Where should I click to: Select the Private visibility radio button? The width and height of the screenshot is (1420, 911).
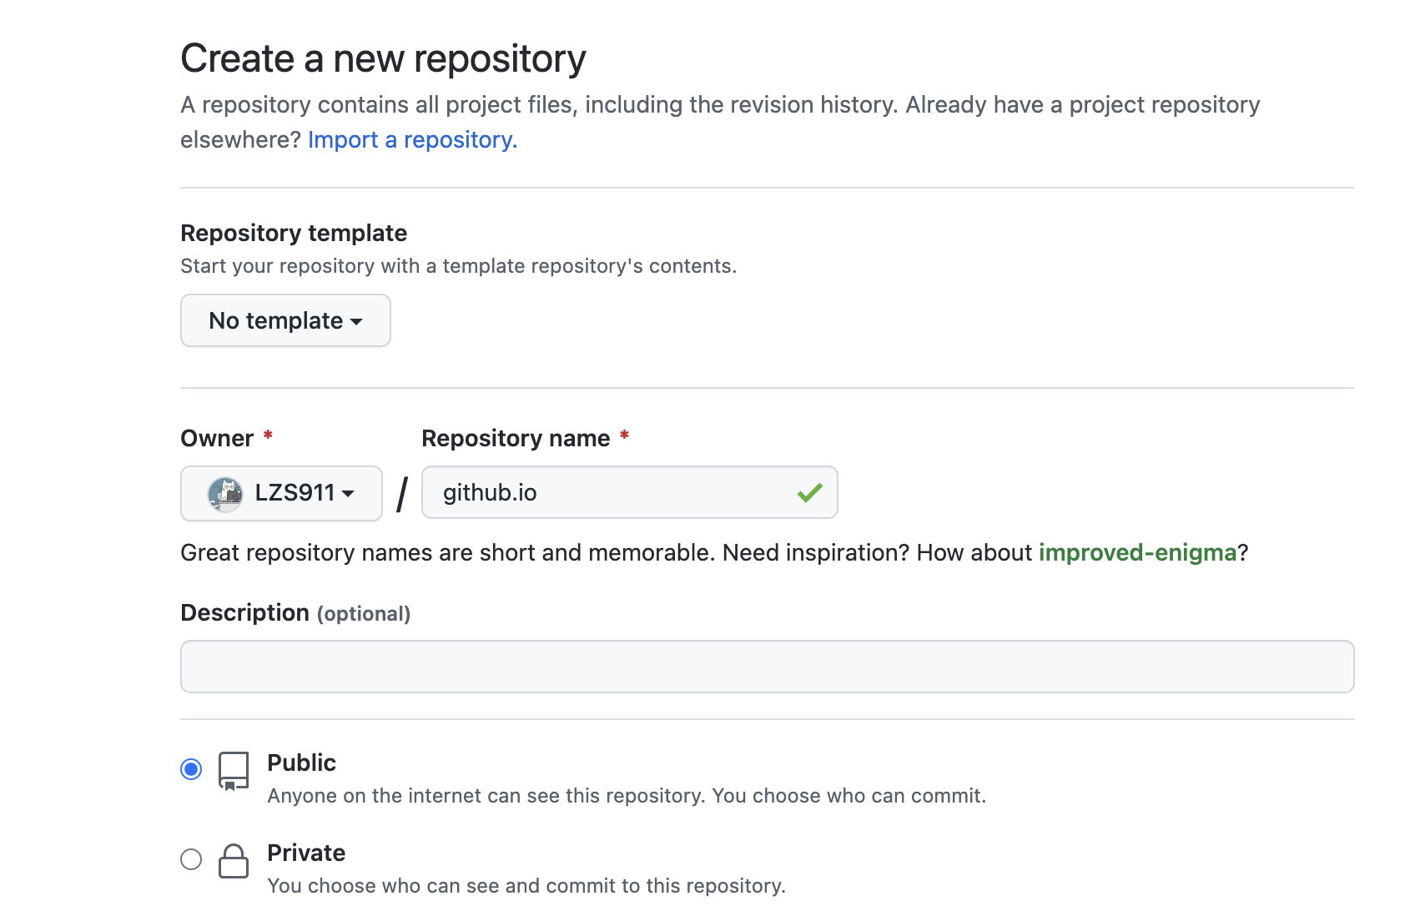tap(191, 858)
